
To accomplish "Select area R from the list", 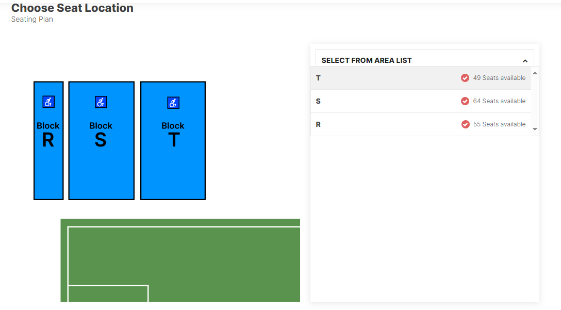I will click(421, 124).
